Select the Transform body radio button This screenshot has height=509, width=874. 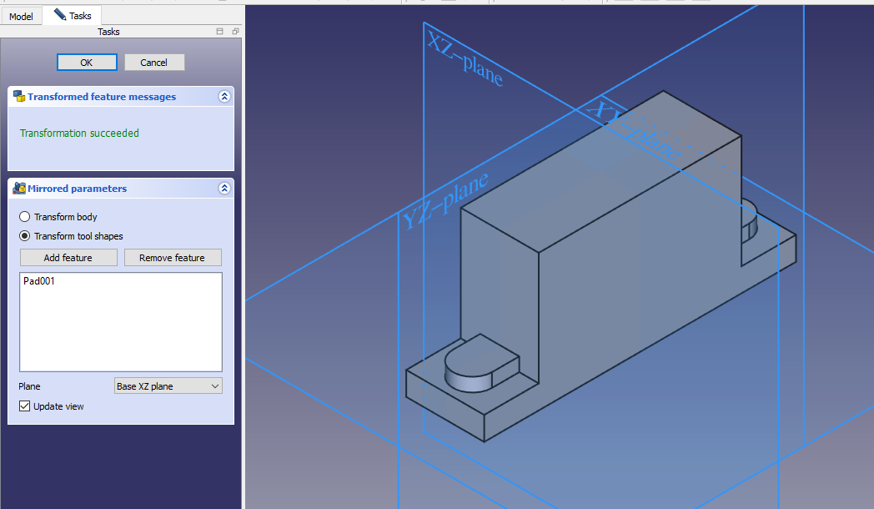pyautogui.click(x=25, y=217)
